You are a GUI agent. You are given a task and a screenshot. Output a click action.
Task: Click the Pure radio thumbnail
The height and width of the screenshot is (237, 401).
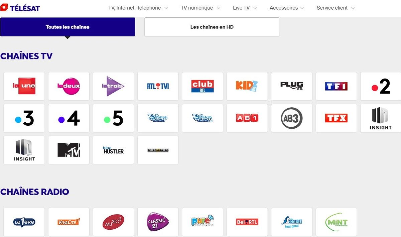[203, 222]
